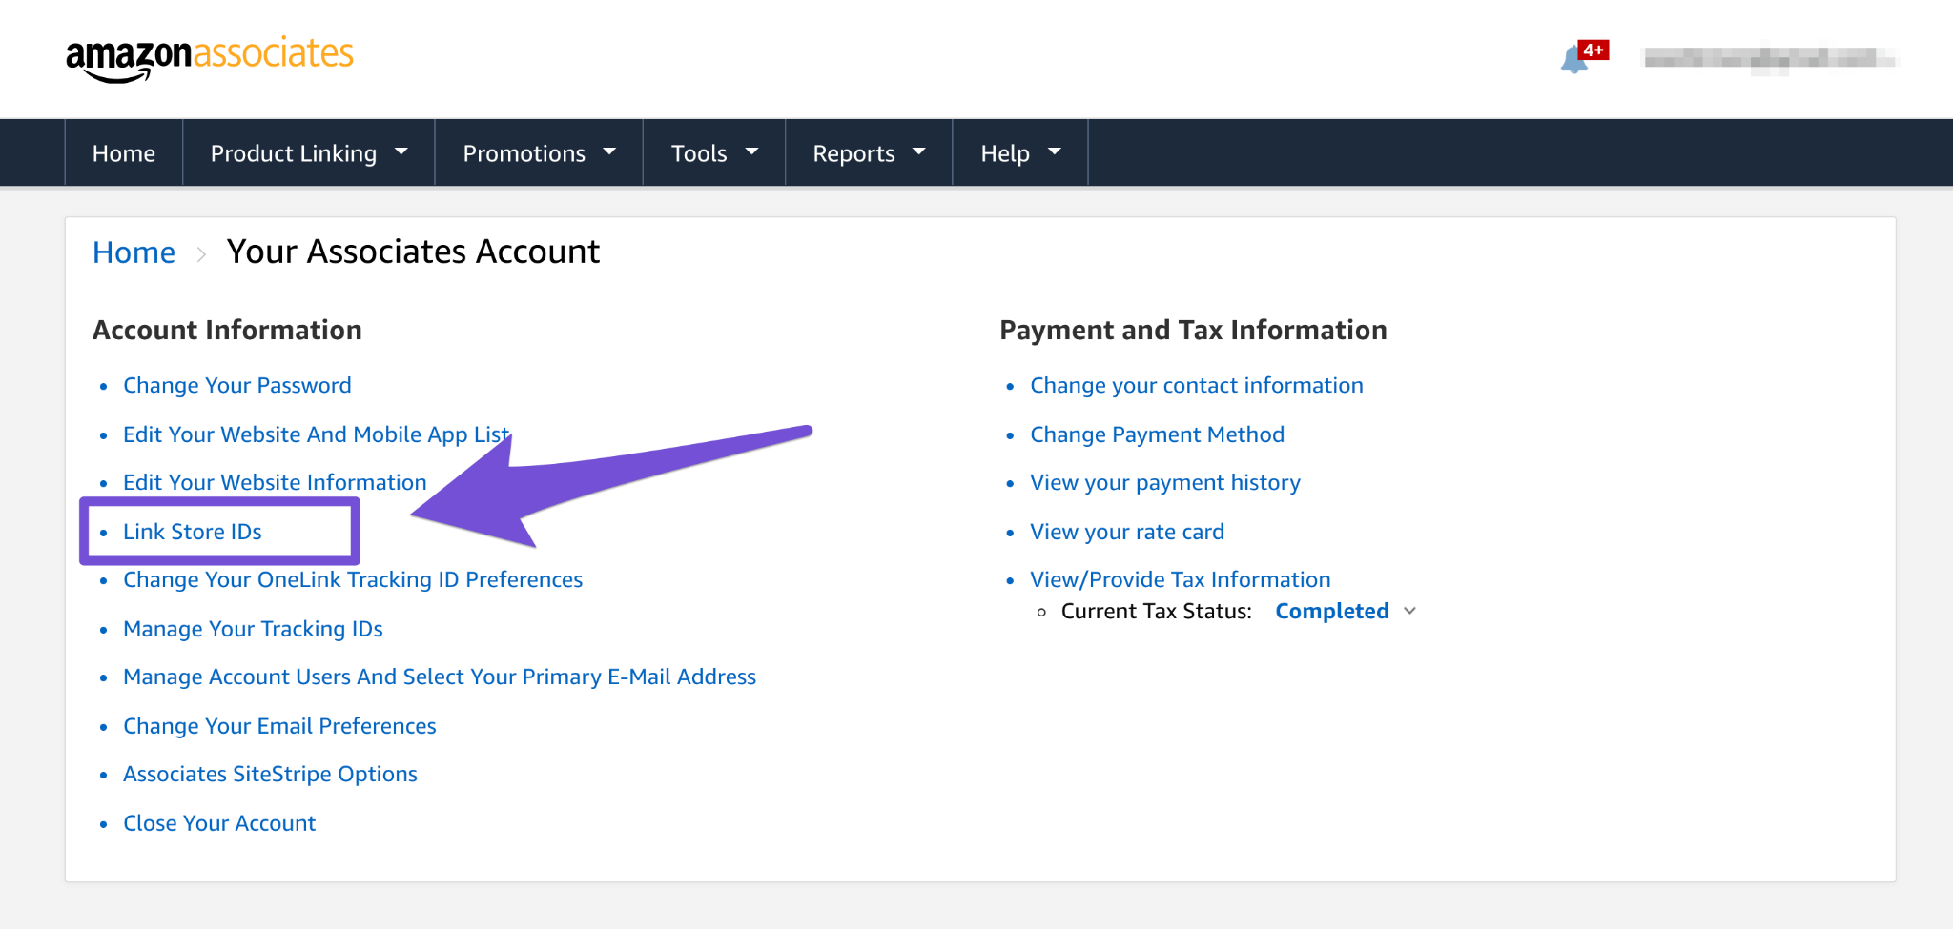Image resolution: width=1953 pixels, height=929 pixels.
Task: Open View your payment history
Action: [x=1165, y=482]
